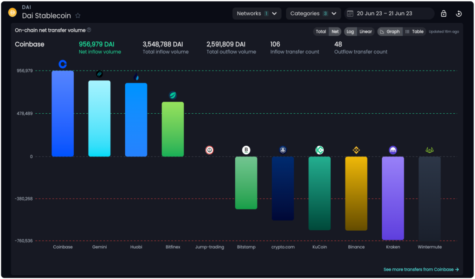
Task: Click the Bitstamp logo icon
Action: tap(246, 150)
